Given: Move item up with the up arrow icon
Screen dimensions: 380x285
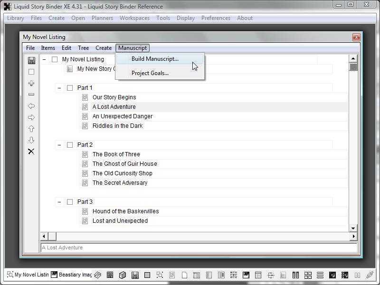Looking at the screenshot, I should click(31, 129).
